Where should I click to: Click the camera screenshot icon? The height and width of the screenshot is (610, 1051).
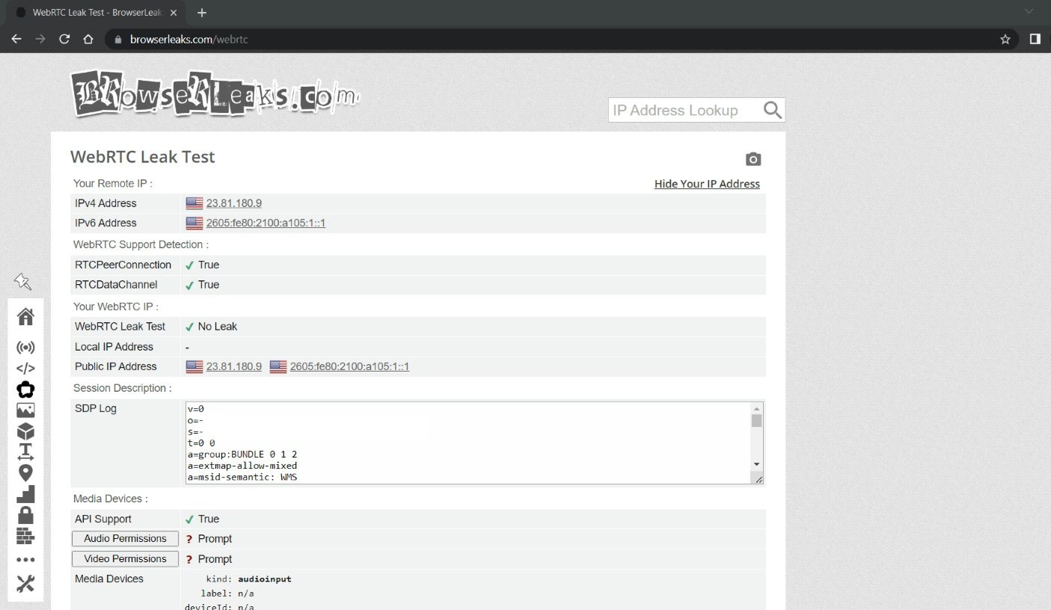753,159
